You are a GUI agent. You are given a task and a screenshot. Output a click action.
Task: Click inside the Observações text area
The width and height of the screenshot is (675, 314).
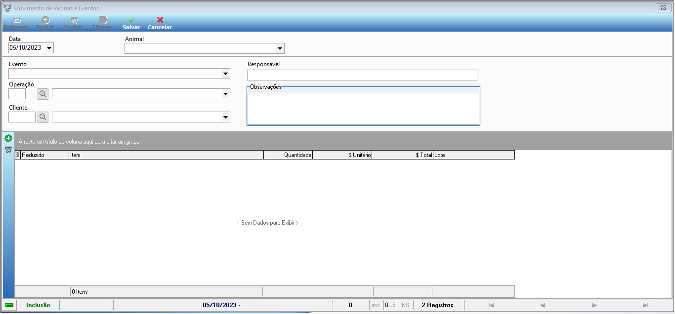coord(364,109)
